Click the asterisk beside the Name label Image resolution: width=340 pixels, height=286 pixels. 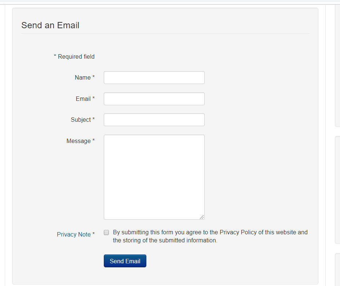coord(94,77)
